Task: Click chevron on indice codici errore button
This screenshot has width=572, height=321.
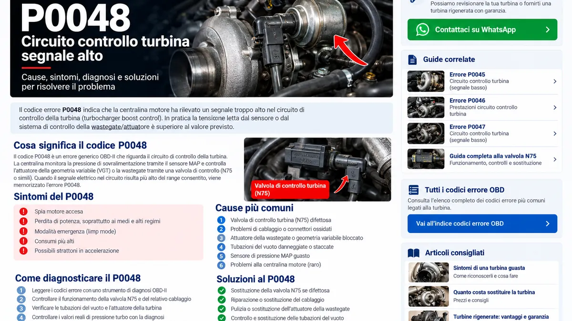Action: (x=548, y=224)
